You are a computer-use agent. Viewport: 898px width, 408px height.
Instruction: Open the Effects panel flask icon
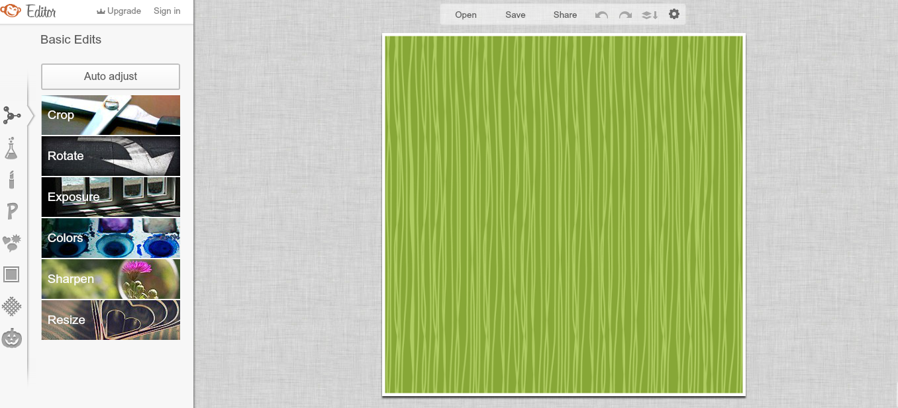coord(11,147)
